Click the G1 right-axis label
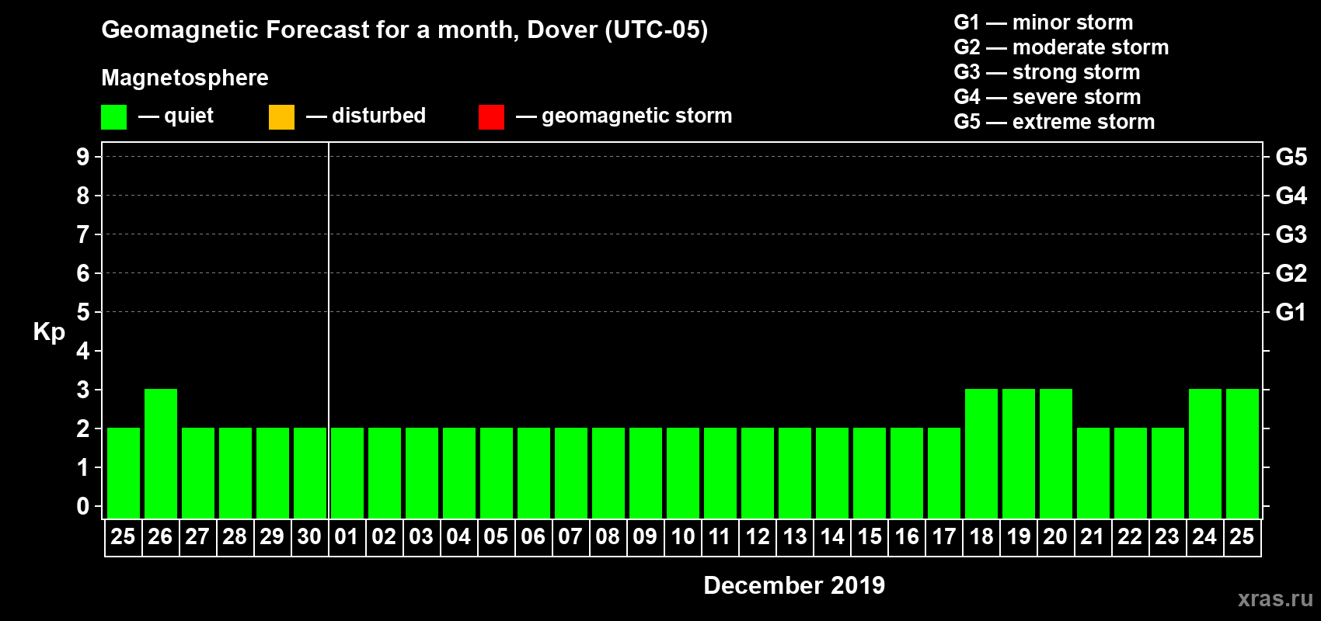Screen dimensions: 1321x621 (1291, 312)
